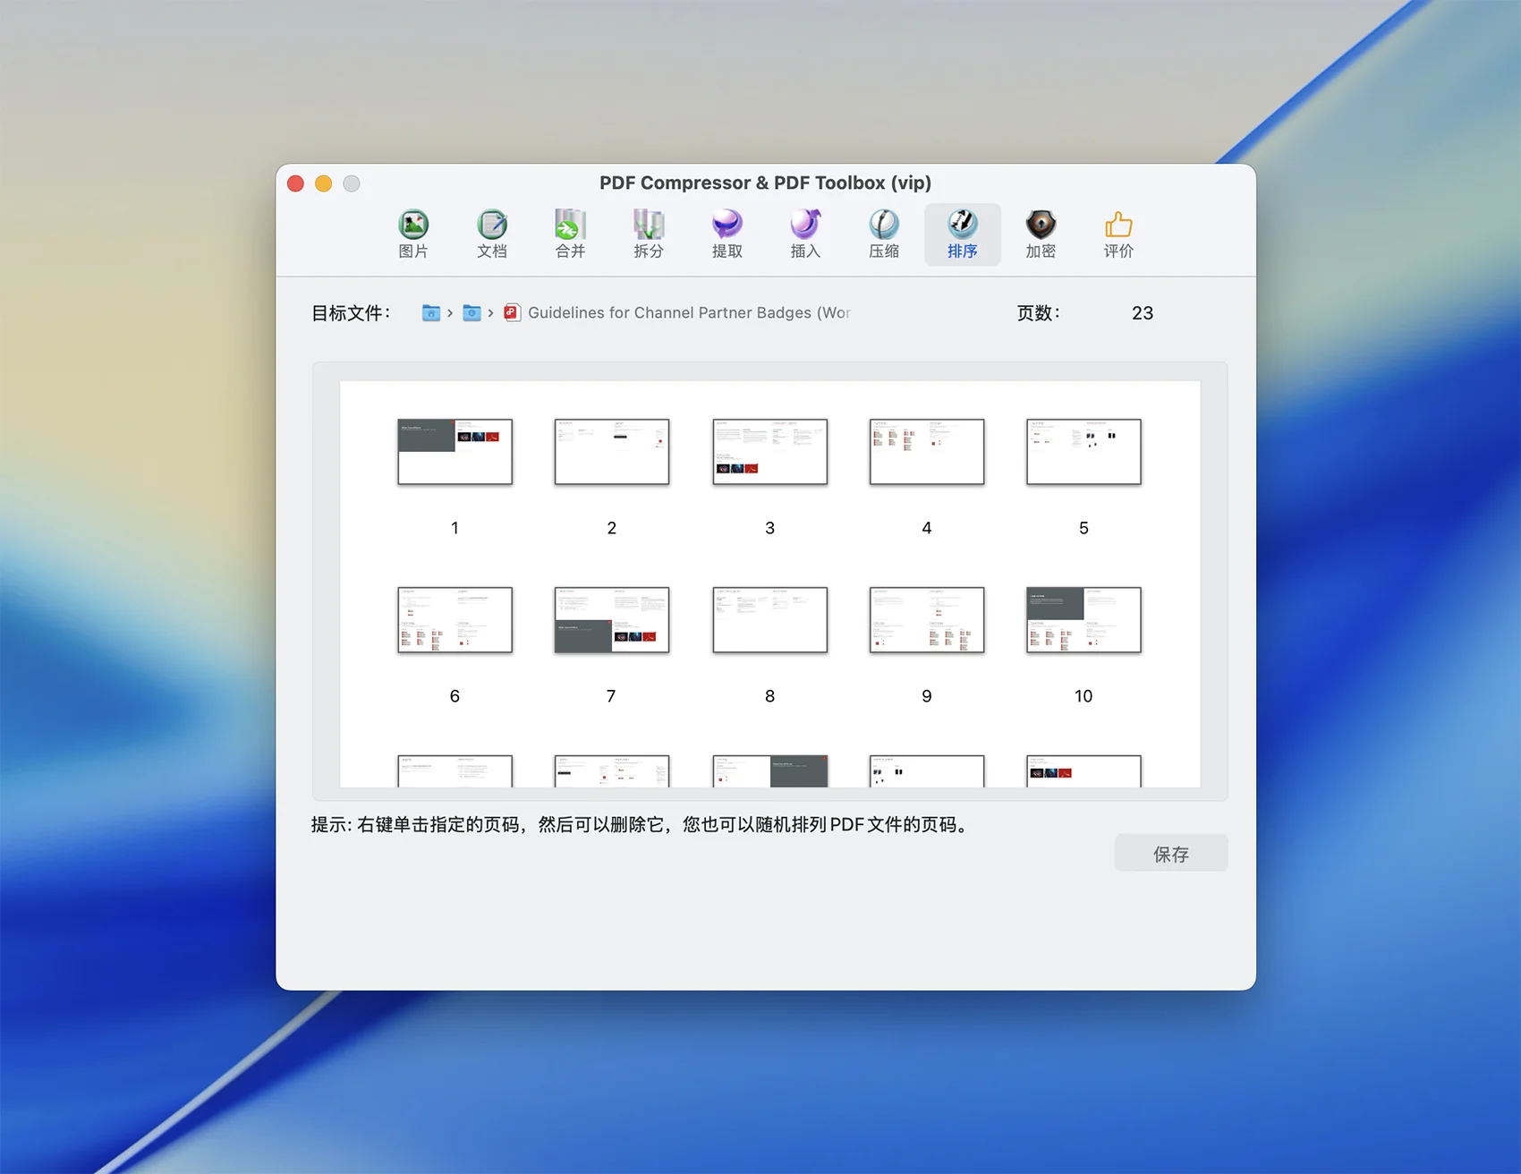The height and width of the screenshot is (1174, 1521).
Task: Click the Guidelines for Channel Partner Badges filename
Action: tap(687, 312)
